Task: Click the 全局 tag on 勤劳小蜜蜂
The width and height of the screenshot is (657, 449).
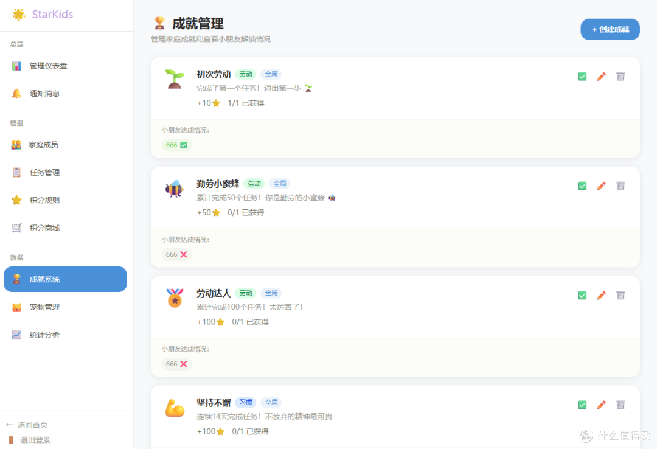Action: point(279,184)
